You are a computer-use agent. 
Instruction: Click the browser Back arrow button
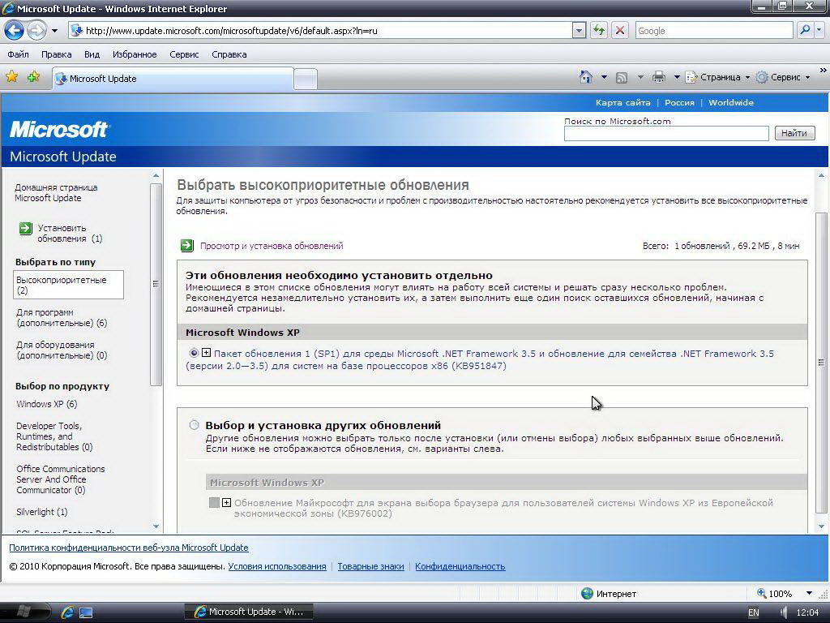point(15,30)
